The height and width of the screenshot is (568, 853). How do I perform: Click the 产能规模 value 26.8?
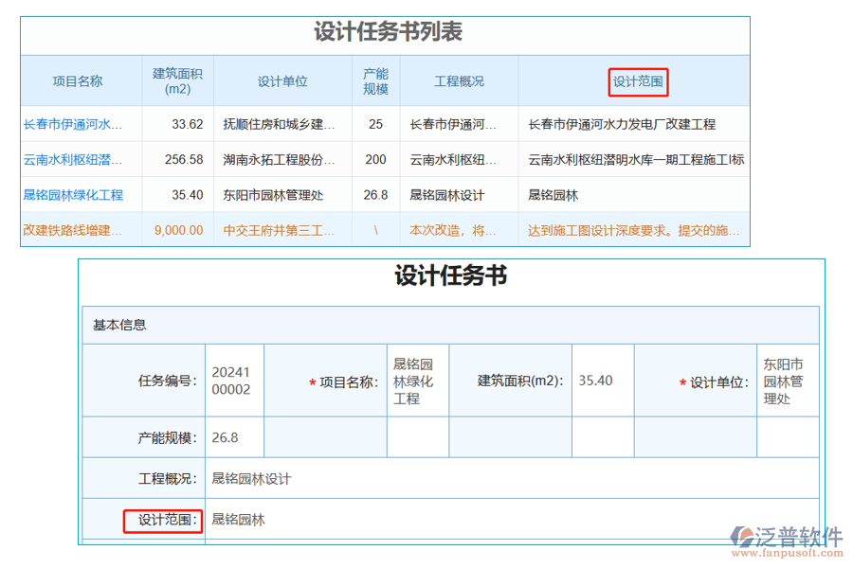tap(227, 436)
